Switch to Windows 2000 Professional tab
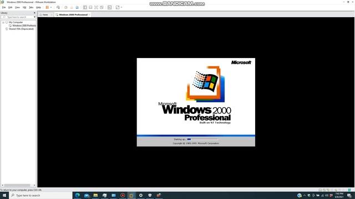This screenshot has width=355, height=199. [x=73, y=15]
